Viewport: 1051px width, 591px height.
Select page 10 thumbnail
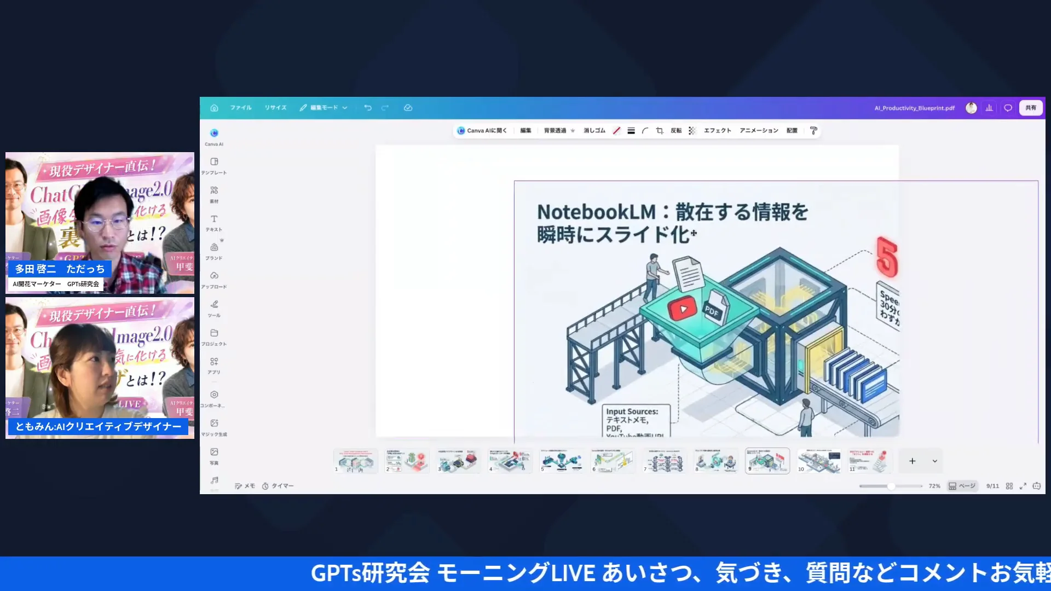pyautogui.click(x=819, y=461)
